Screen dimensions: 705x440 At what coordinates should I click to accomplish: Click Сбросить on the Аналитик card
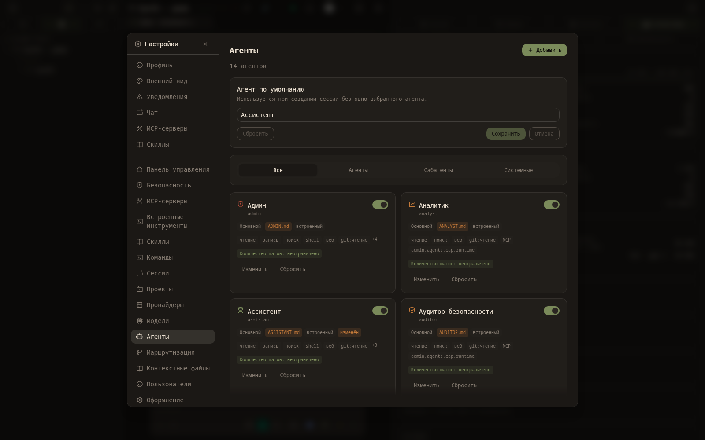[x=464, y=279]
